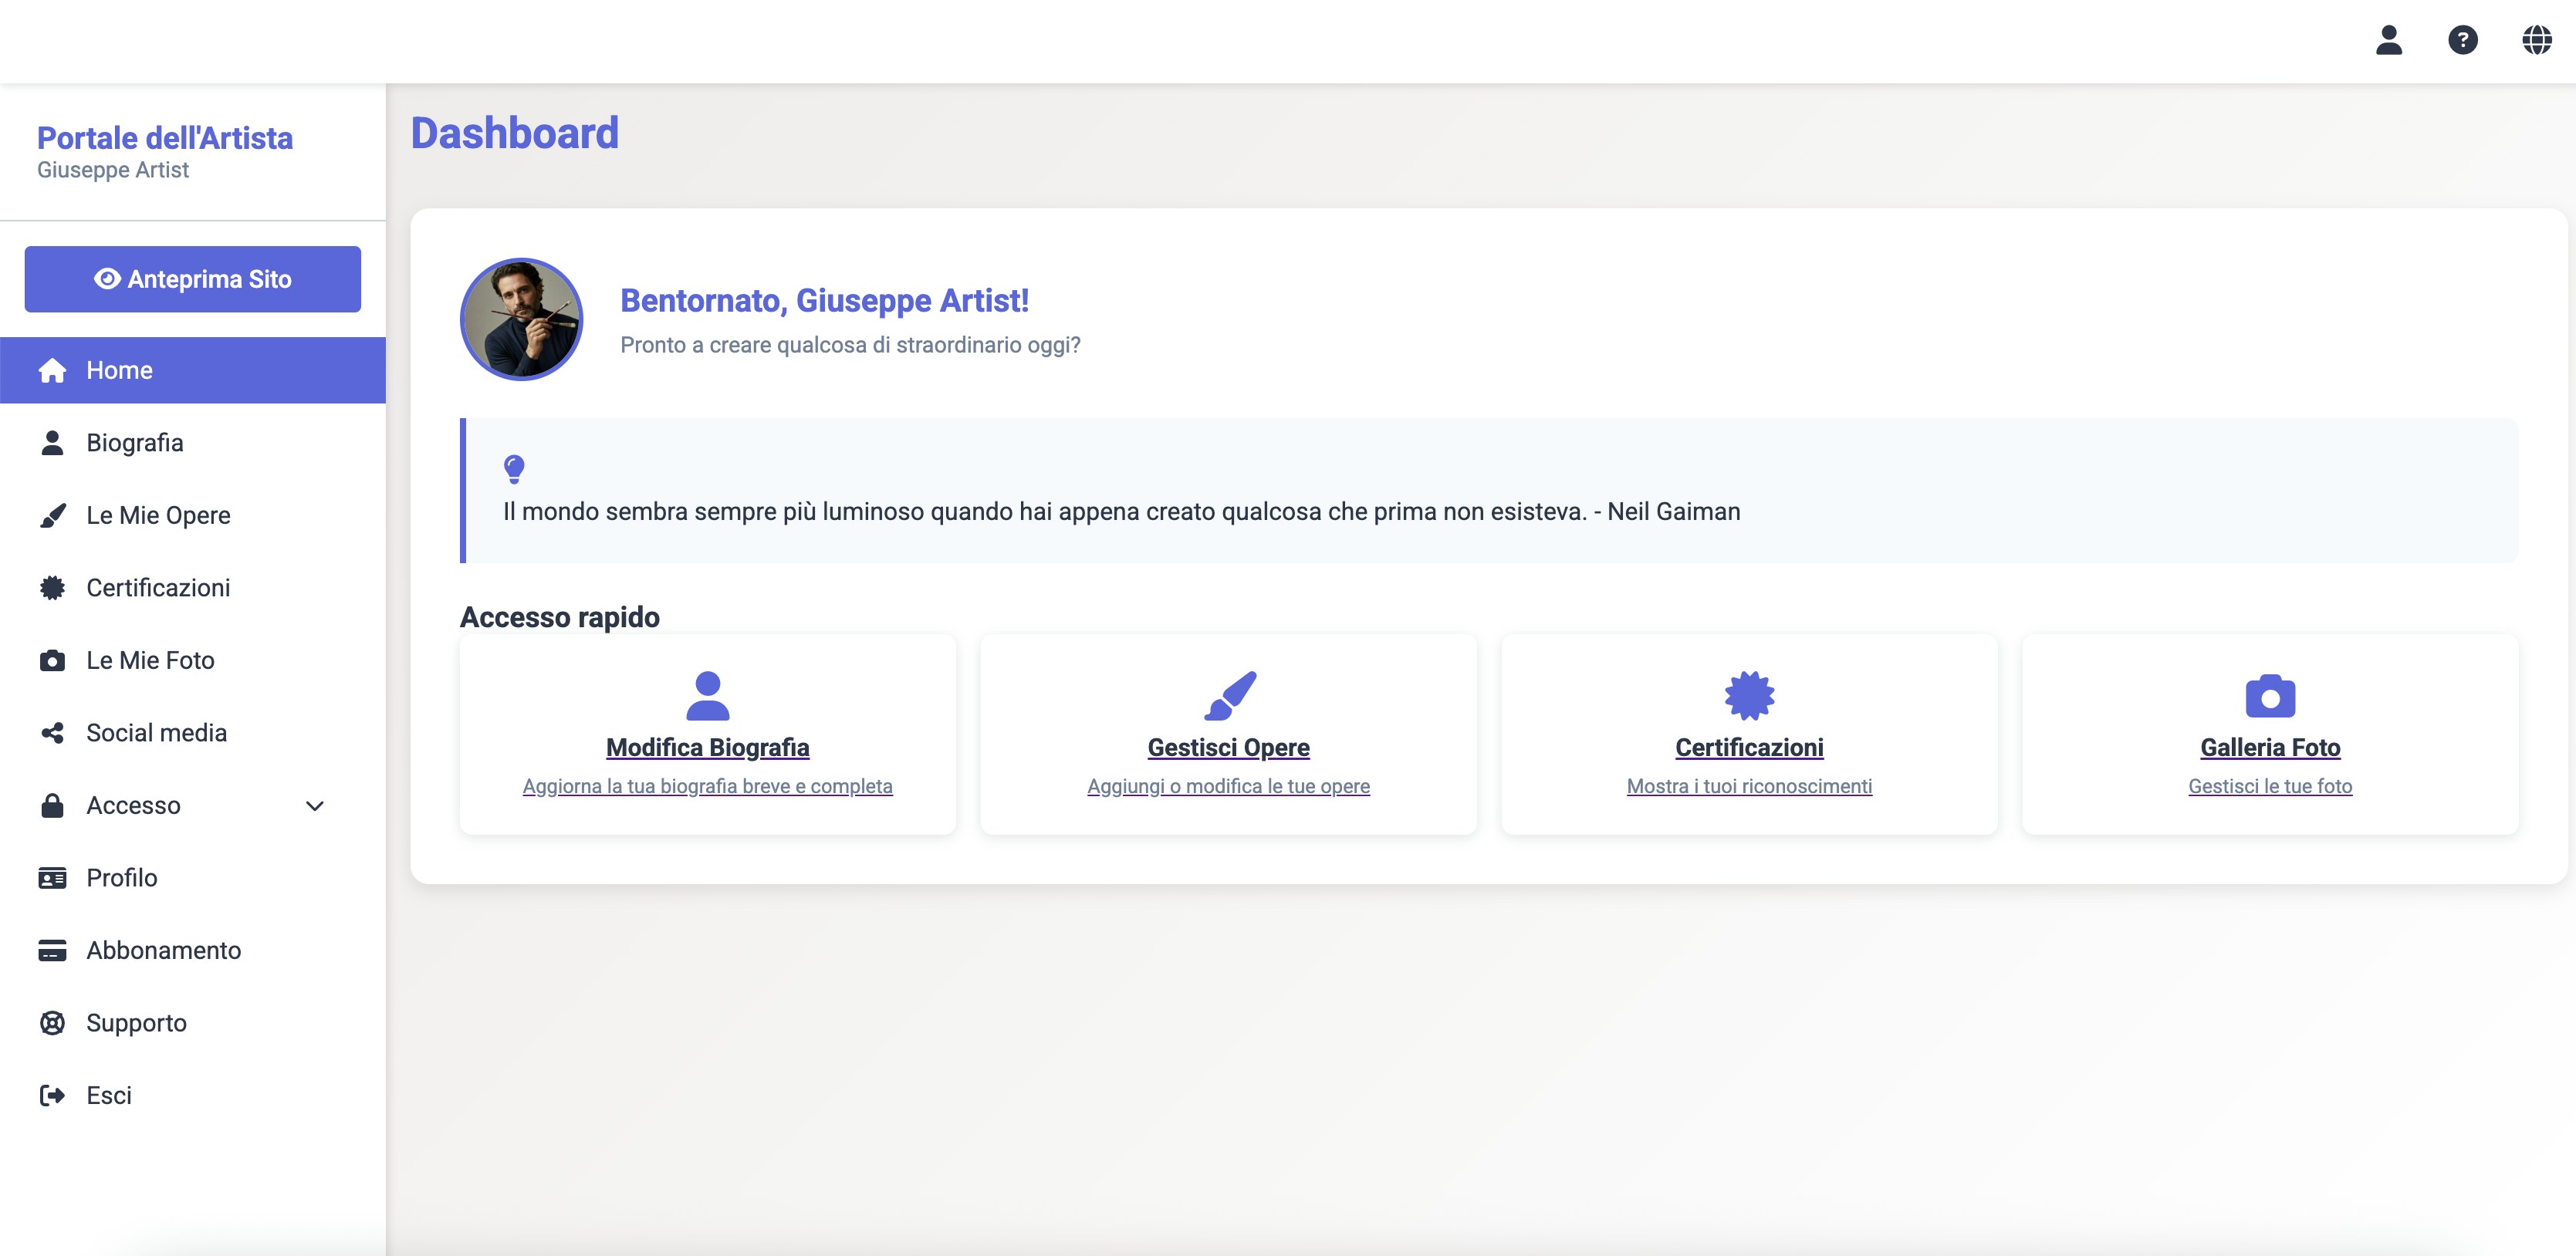This screenshot has width=2576, height=1256.
Task: Open the Supporto sidebar item
Action: pos(193,1023)
